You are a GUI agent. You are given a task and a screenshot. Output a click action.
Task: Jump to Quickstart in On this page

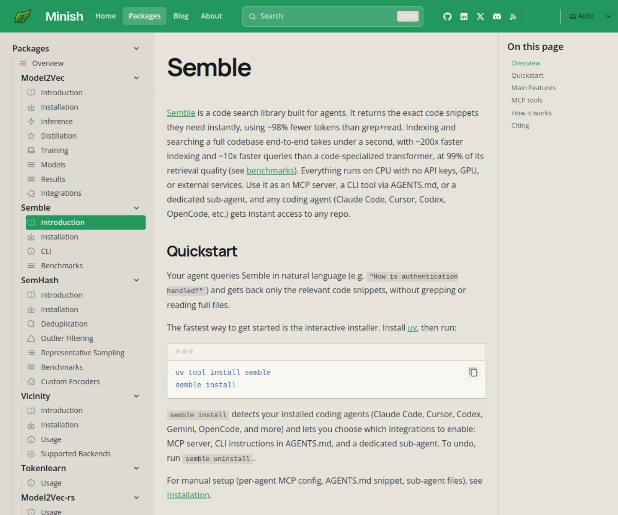(x=527, y=76)
